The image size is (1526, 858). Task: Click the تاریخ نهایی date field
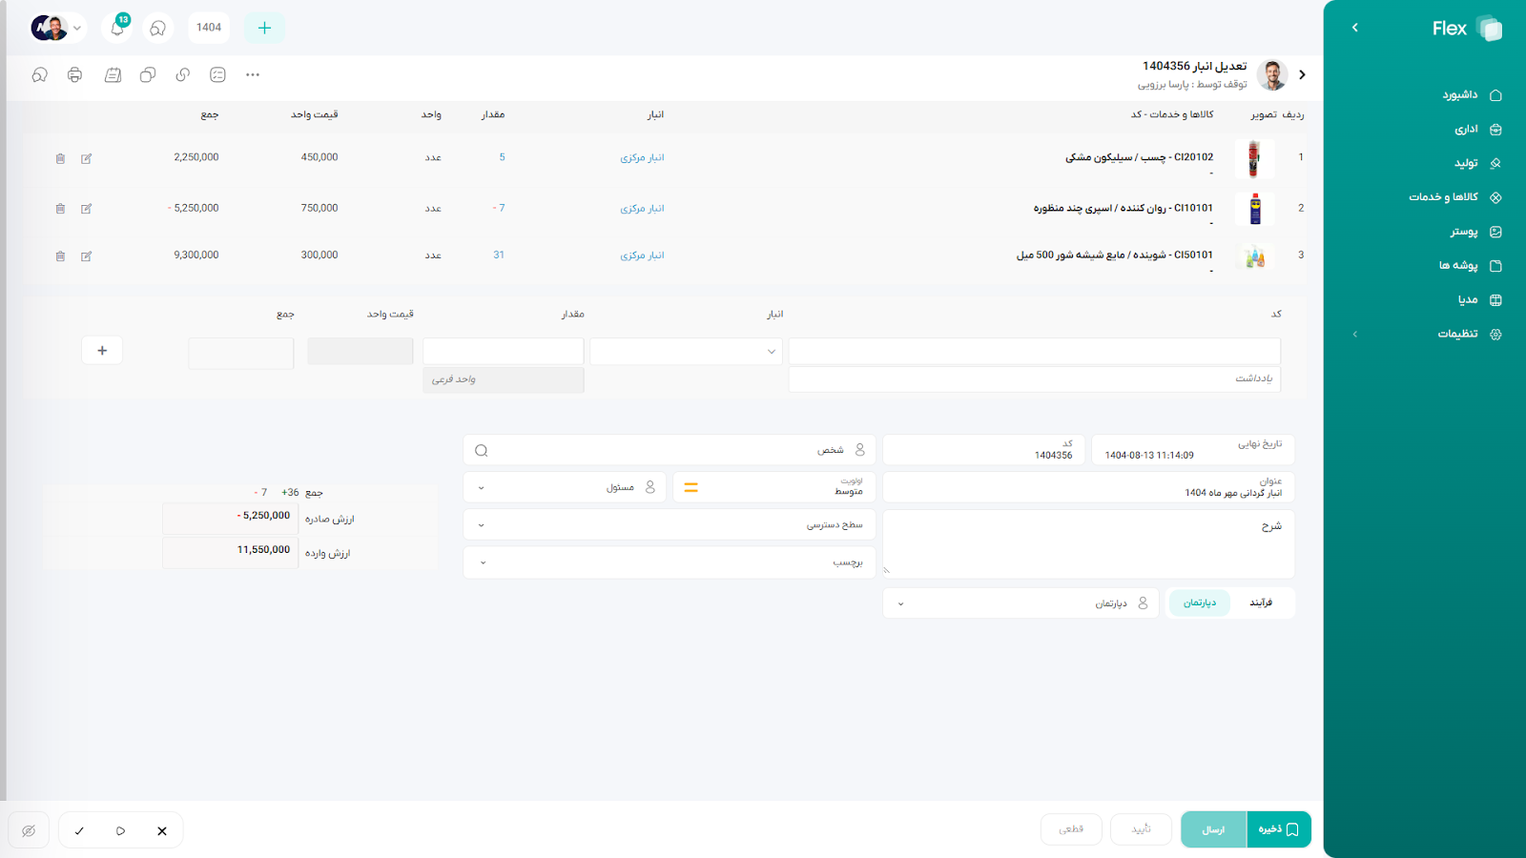(x=1192, y=450)
